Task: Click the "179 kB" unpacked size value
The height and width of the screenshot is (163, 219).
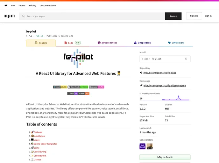Action: point(144,120)
